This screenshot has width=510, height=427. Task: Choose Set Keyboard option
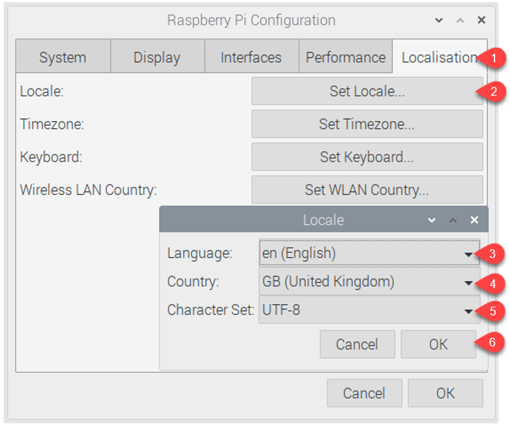pos(367,157)
